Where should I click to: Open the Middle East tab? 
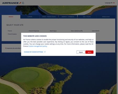106,17
